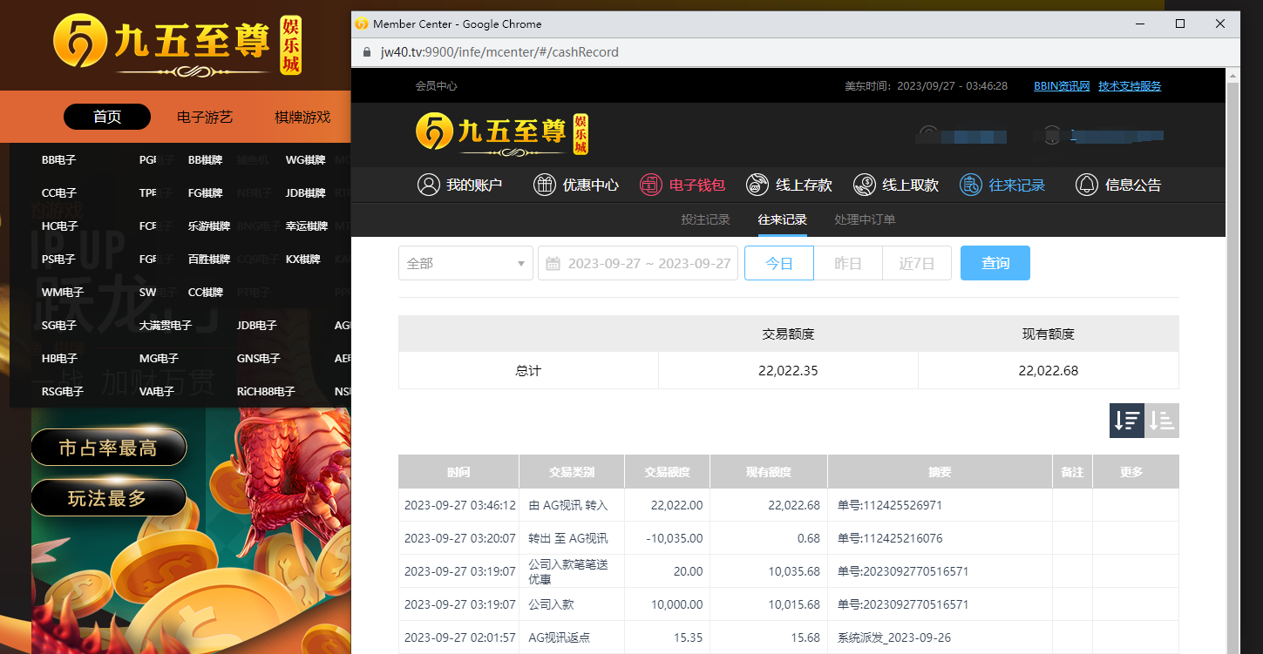This screenshot has width=1263, height=654.
Task: Select the 昨日 date range option
Action: coord(847,263)
